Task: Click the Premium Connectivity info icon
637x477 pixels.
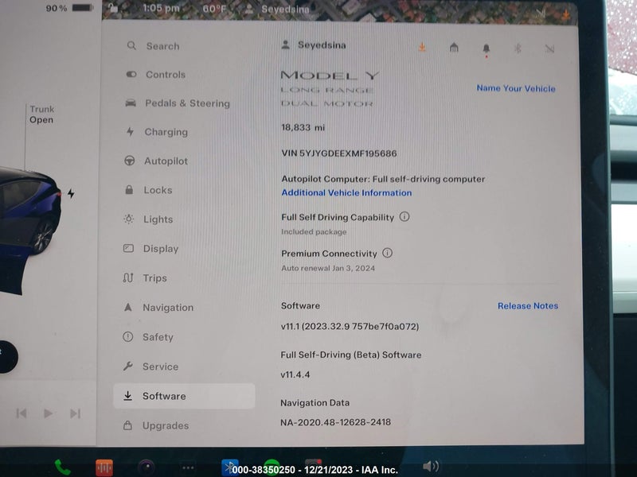Action: pos(387,253)
